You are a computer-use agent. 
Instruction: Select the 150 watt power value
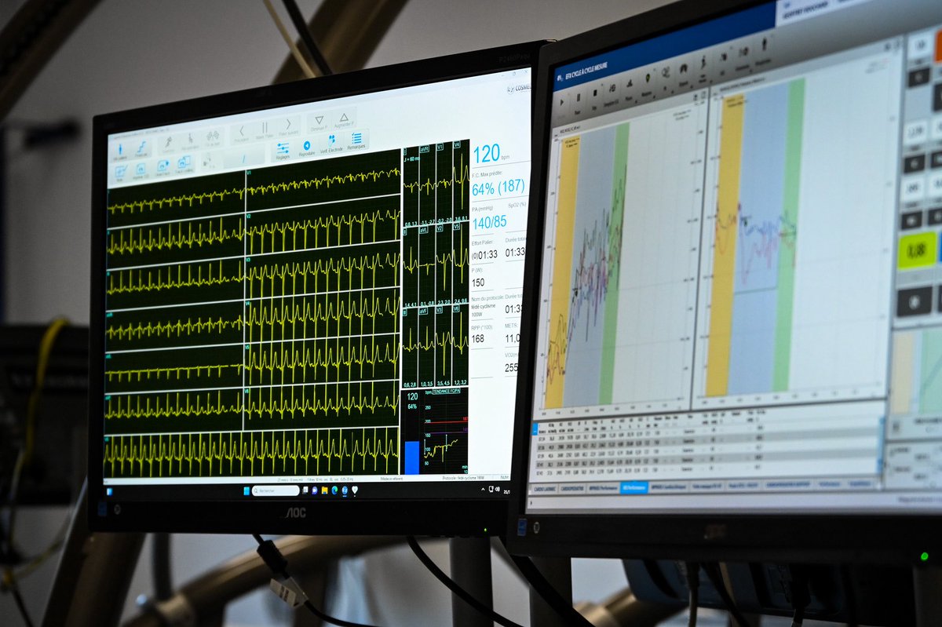478,283
